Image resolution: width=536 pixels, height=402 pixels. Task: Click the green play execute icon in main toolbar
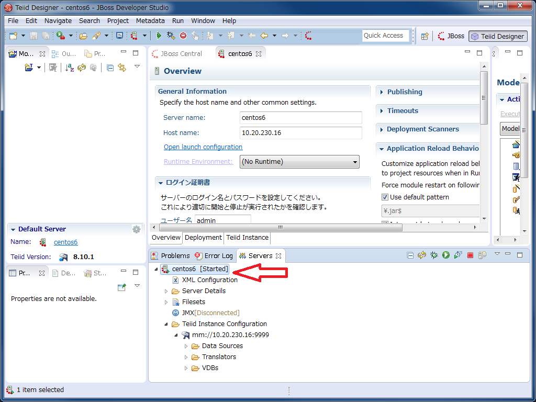point(159,36)
